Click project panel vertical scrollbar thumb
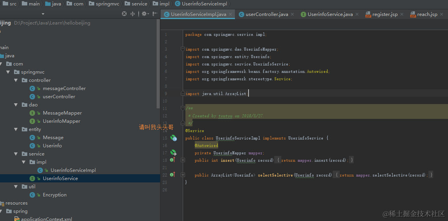The image size is (448, 221). click(x=159, y=64)
